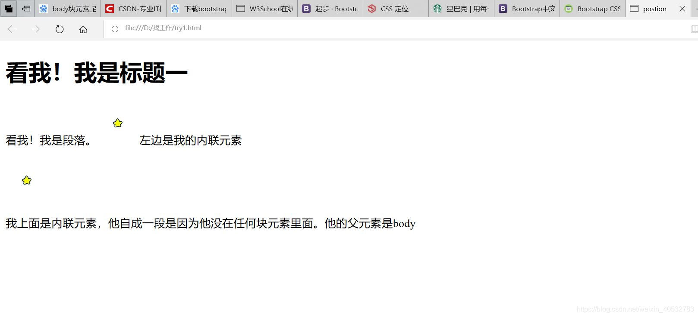Screen dimensions: 698x317
Task: Switch to the W3School在线 tab
Action: tap(265, 9)
